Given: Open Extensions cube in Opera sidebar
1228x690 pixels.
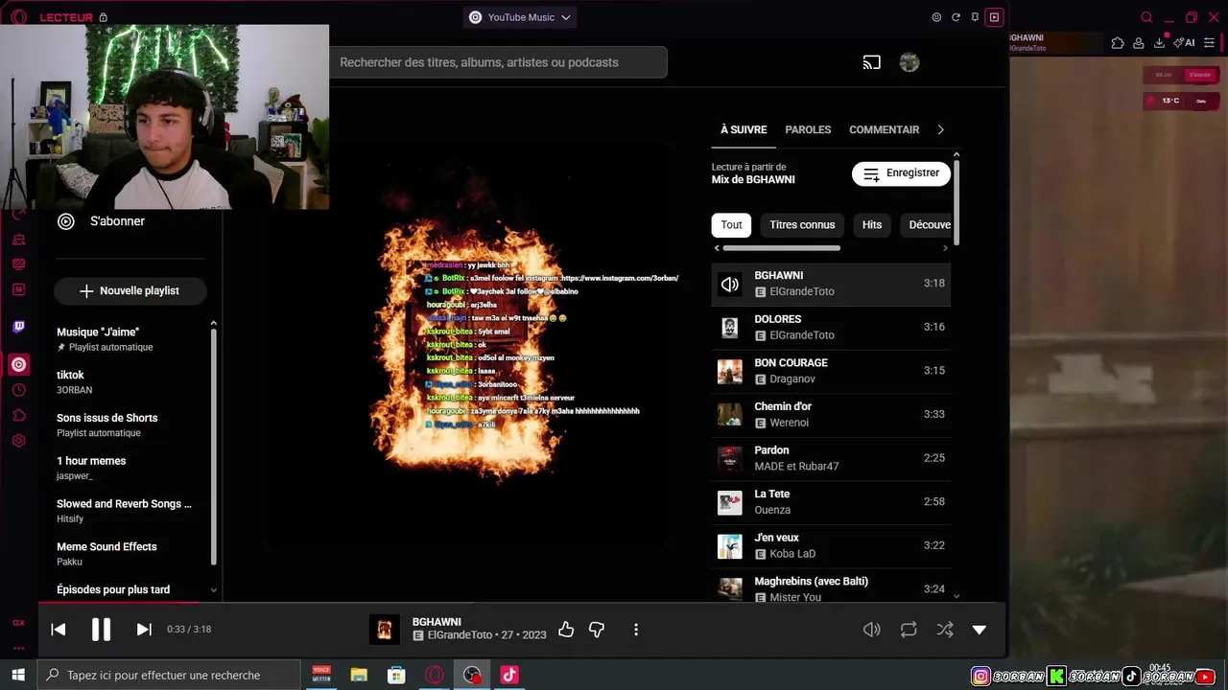Looking at the screenshot, I should (x=18, y=415).
